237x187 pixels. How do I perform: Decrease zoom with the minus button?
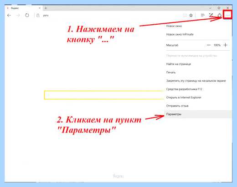click(x=209, y=45)
